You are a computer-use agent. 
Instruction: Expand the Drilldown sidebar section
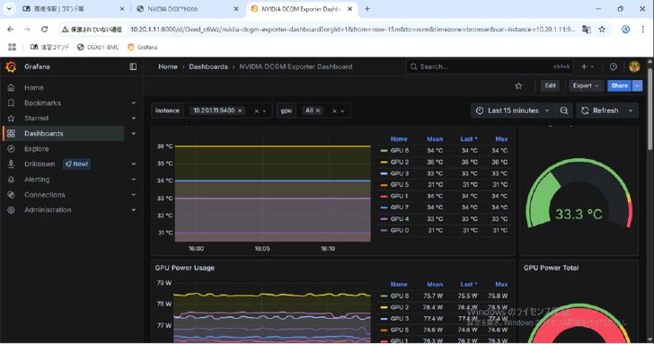click(x=134, y=163)
